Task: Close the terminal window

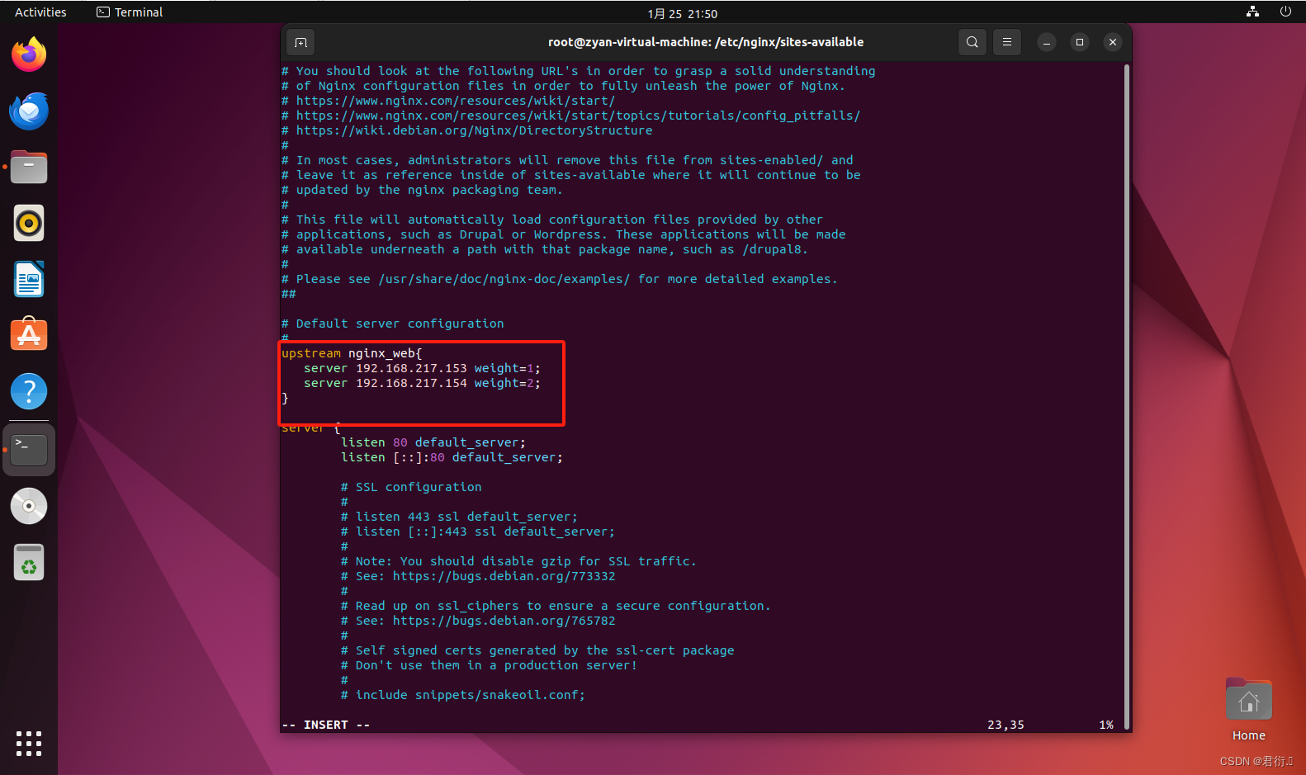Action: (1113, 42)
